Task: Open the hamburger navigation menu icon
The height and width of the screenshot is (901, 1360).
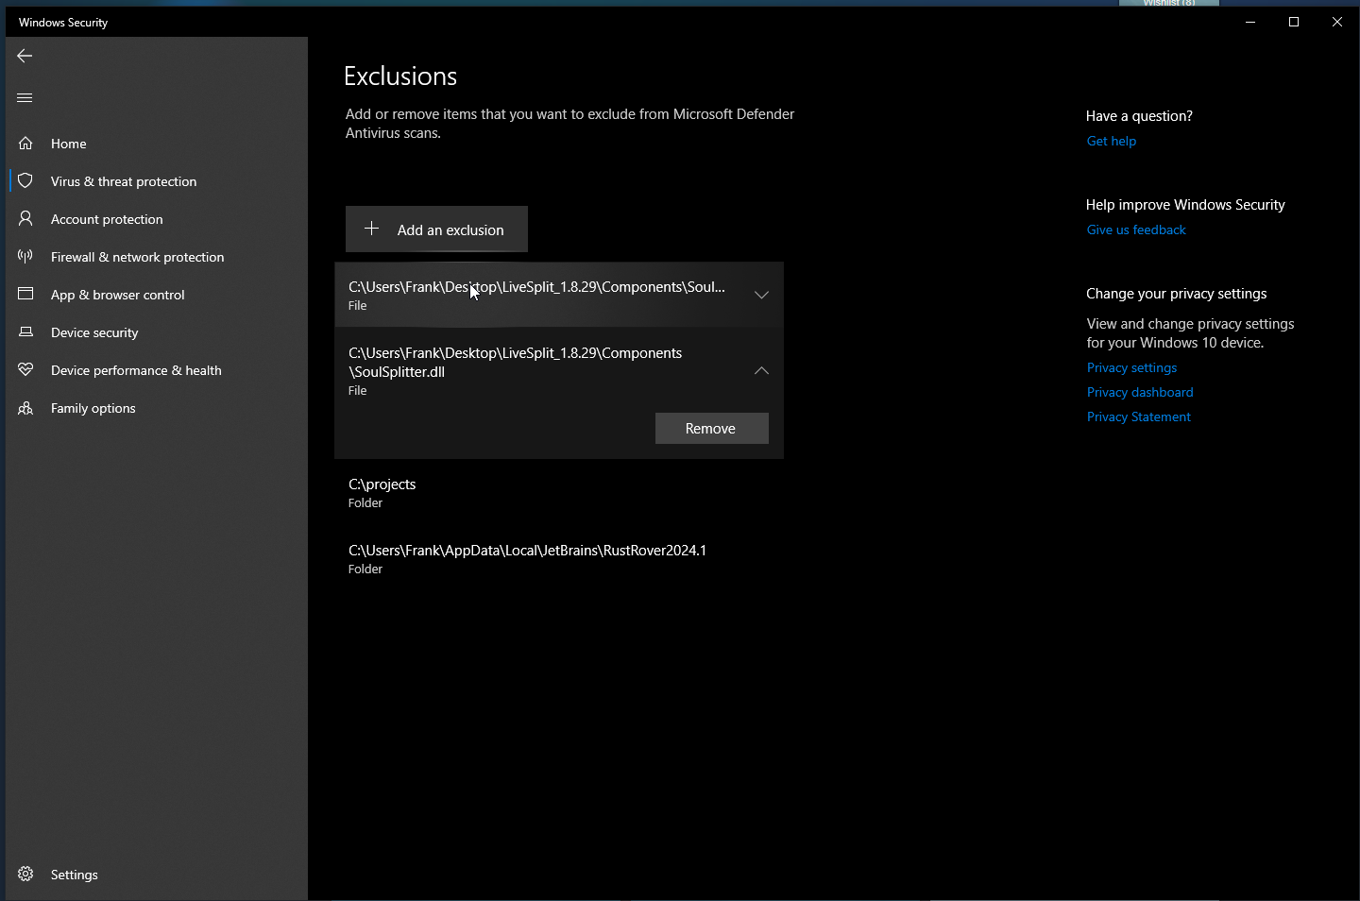Action: [x=25, y=97]
